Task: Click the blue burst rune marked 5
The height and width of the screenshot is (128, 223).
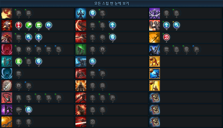Action: pos(176,25)
